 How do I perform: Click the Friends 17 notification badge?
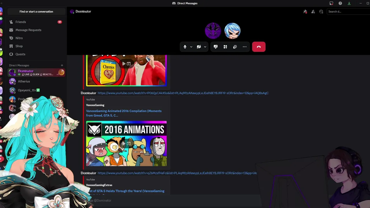(60, 22)
